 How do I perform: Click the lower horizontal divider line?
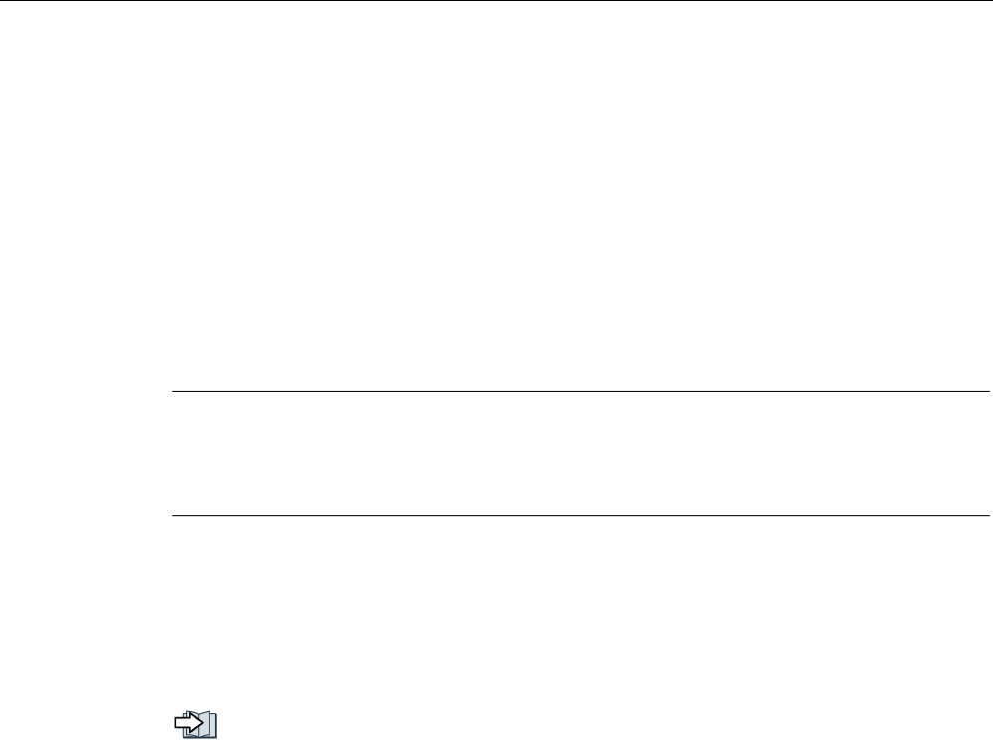coord(581,516)
